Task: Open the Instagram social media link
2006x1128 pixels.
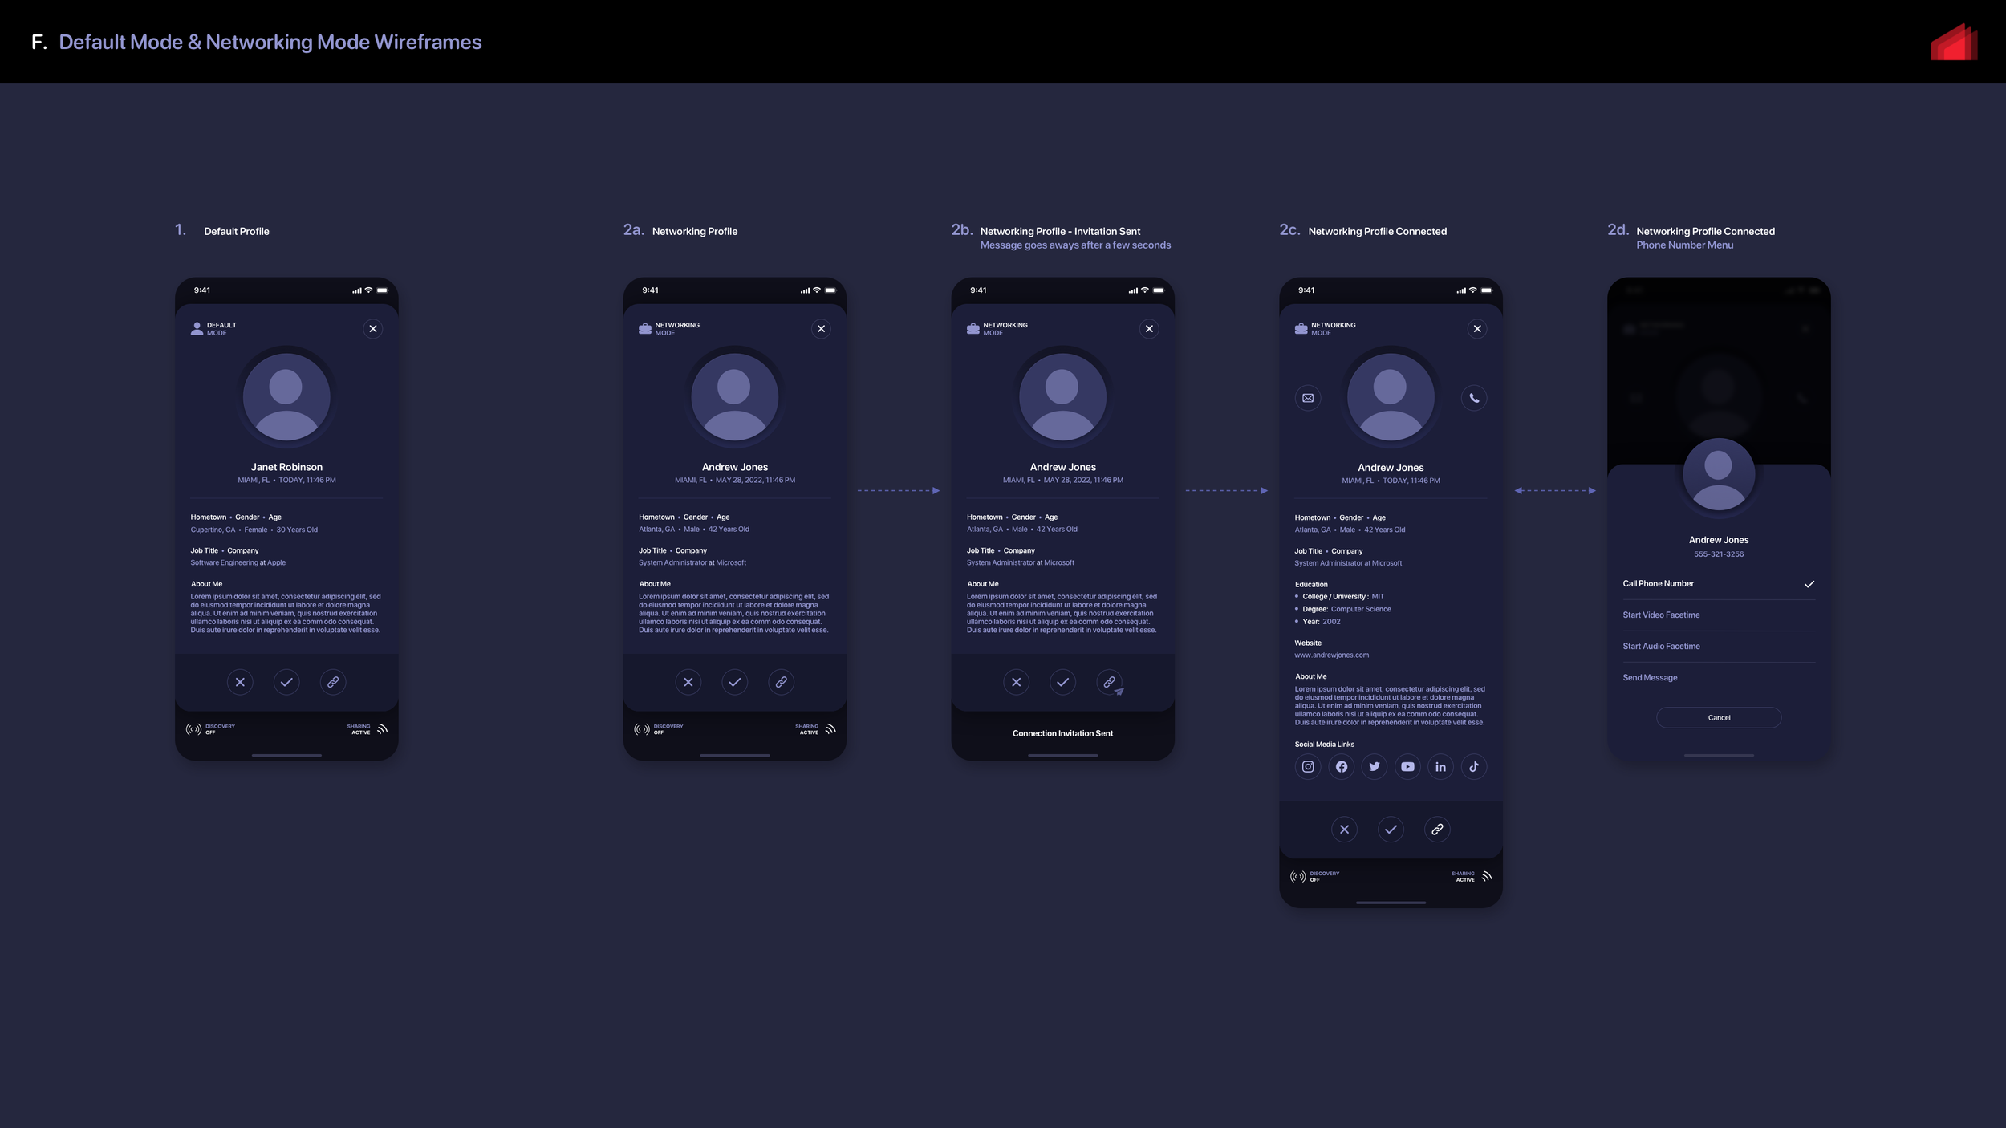Action: [1308, 767]
